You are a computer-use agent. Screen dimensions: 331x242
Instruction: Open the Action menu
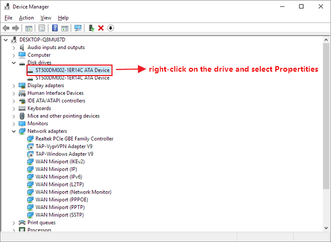point(26,18)
